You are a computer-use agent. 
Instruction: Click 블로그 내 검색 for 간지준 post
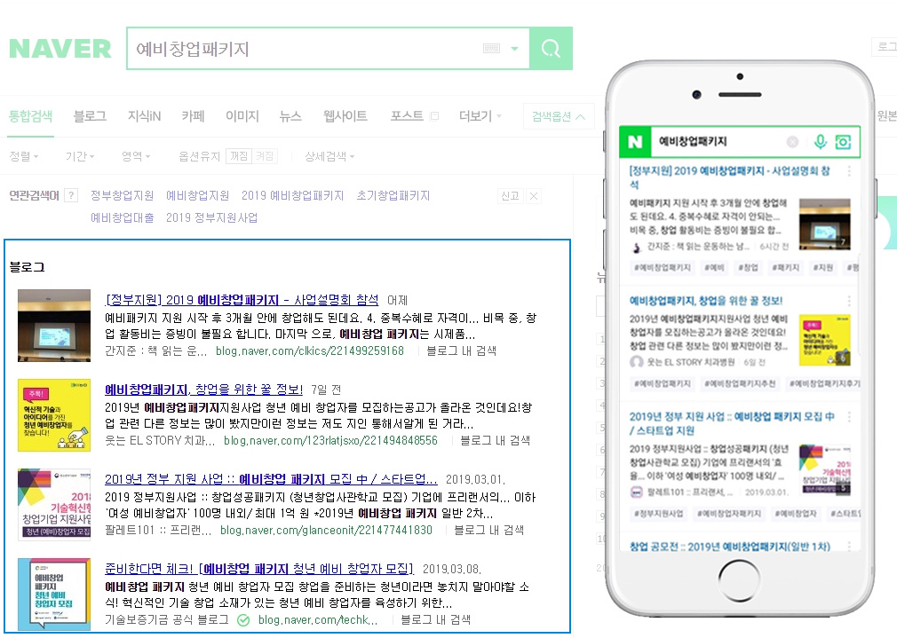461,351
